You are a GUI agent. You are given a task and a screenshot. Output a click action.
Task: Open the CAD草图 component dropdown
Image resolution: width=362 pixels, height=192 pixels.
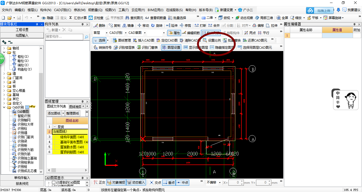coord(144,33)
